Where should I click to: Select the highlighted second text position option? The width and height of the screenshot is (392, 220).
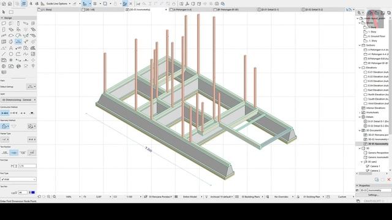(13, 153)
